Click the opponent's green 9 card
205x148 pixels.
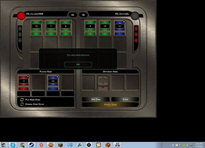(x=90, y=28)
